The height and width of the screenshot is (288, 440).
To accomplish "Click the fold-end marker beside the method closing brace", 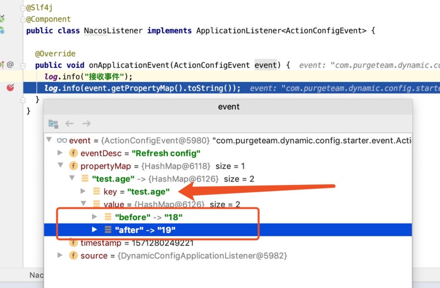I will pos(23,100).
